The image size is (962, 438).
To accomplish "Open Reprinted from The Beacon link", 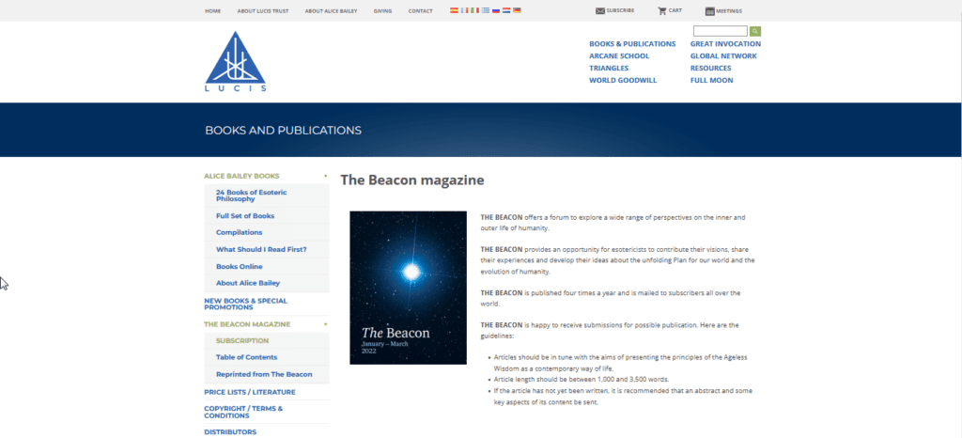I will pyautogui.click(x=264, y=374).
